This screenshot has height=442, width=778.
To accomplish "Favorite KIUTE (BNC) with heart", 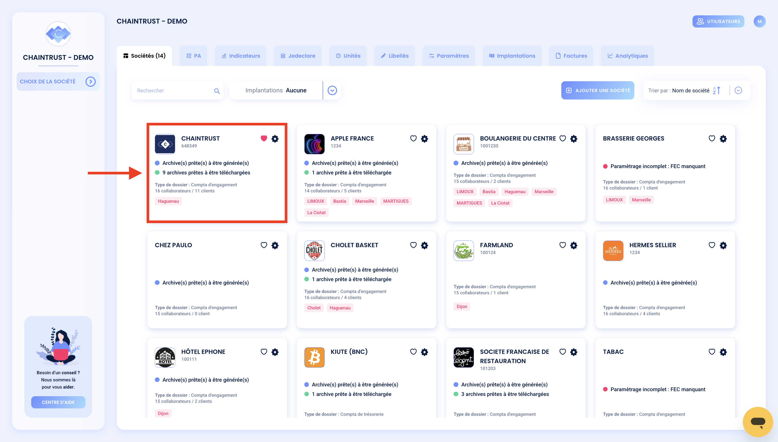I will [x=413, y=351].
